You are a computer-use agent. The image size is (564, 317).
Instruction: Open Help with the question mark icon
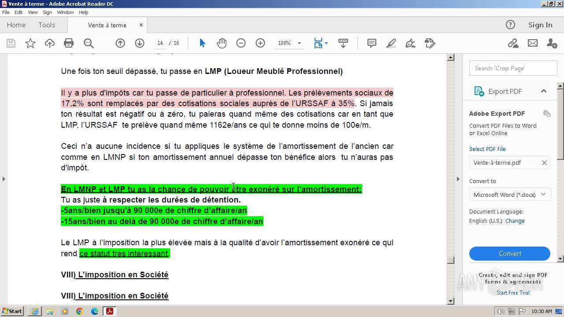coord(510,25)
